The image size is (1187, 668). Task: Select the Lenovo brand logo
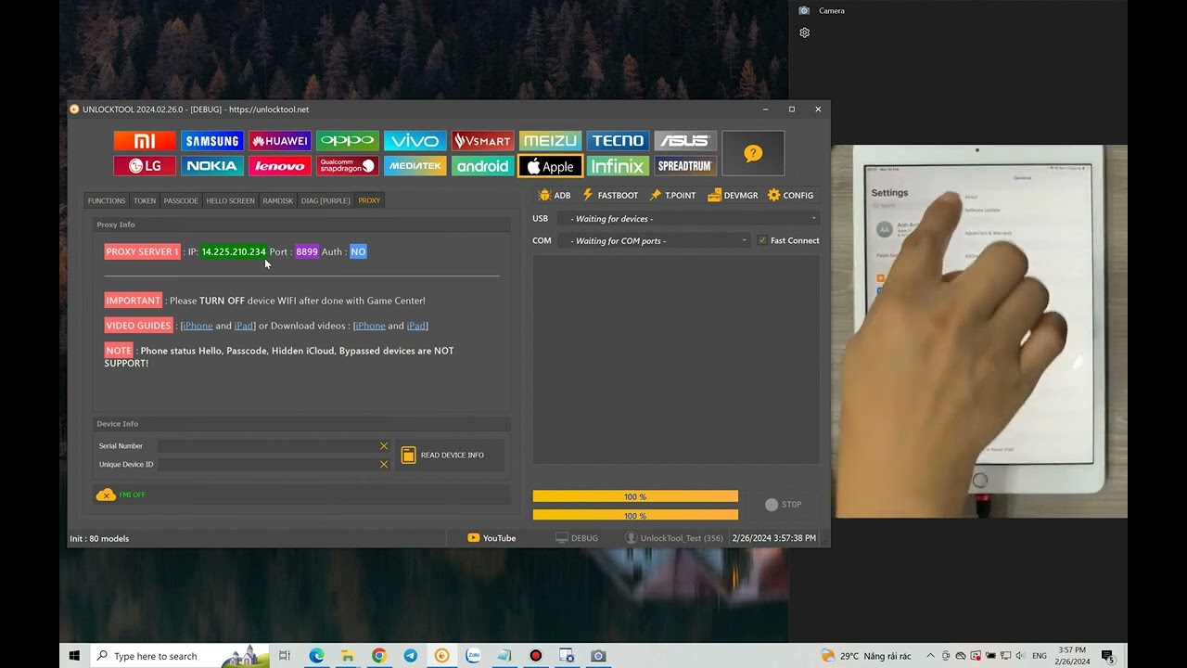[280, 166]
